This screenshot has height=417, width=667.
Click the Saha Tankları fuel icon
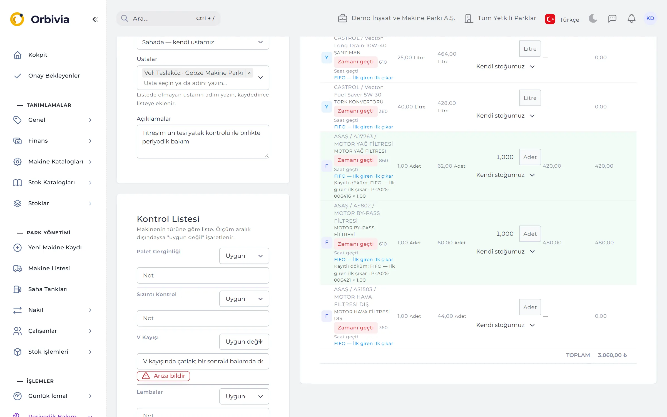click(18, 289)
